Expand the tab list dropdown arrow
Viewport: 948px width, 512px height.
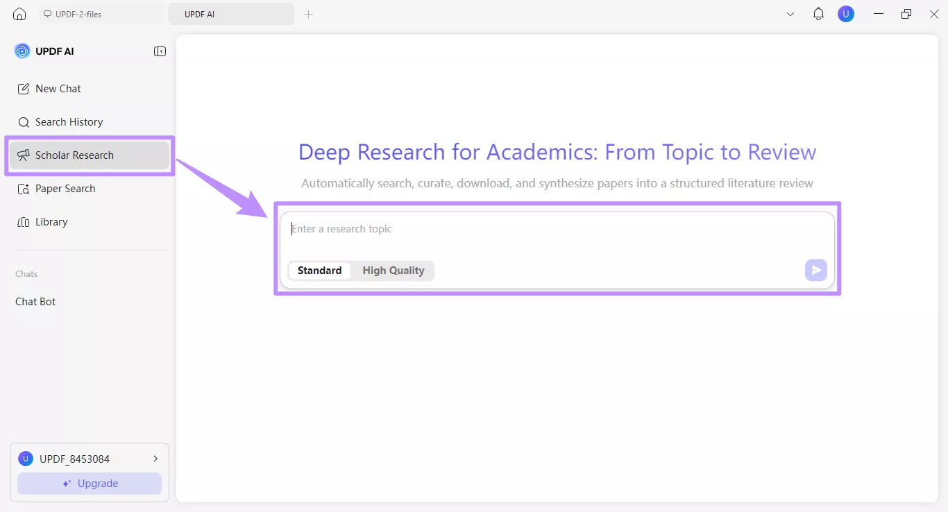790,14
